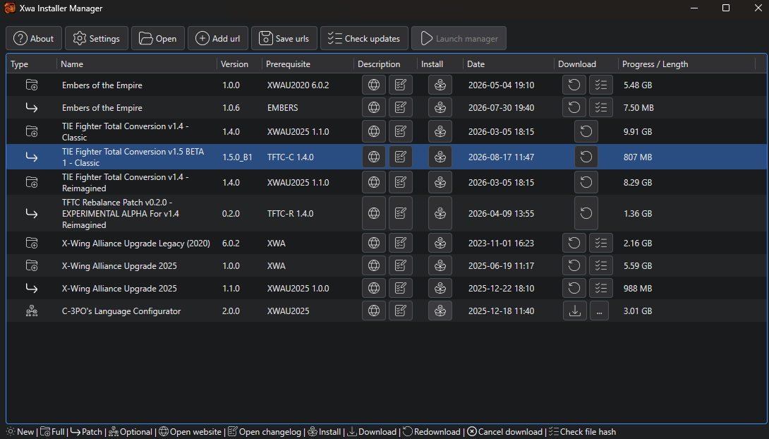Screen dimensions: 769x439
Task: Install TFTC Rebalance Patch v0.2.0
Action: [x=440, y=213]
